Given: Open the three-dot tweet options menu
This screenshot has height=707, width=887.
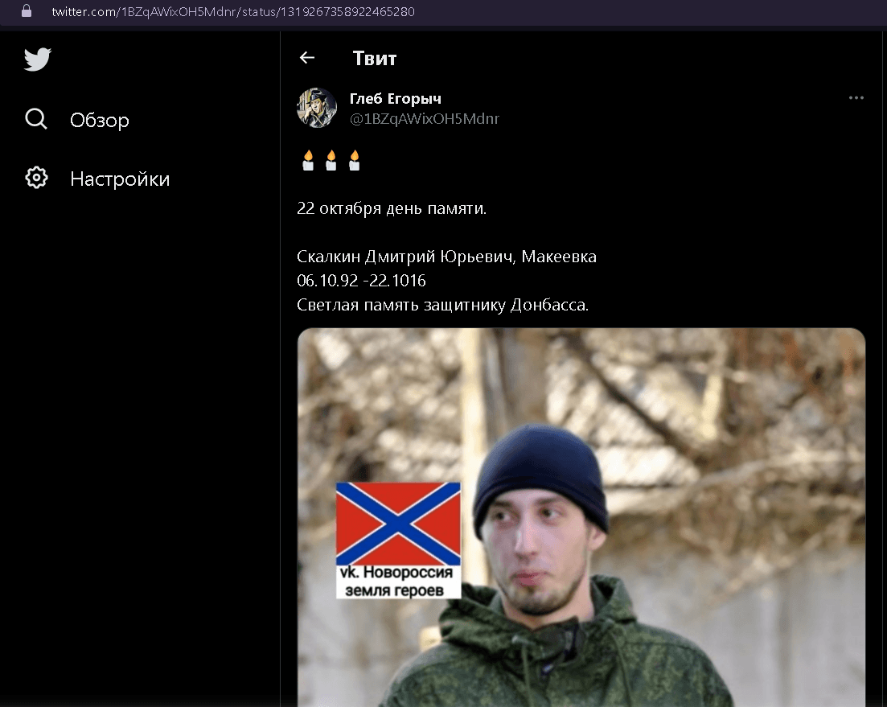Looking at the screenshot, I should pos(856,98).
